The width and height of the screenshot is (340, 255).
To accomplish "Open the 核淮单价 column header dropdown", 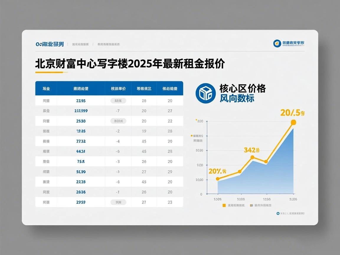I will 119,88.
